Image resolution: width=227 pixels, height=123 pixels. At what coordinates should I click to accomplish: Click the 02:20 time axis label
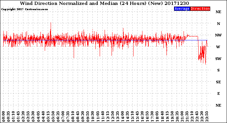pyautogui.click(x=23, y=116)
